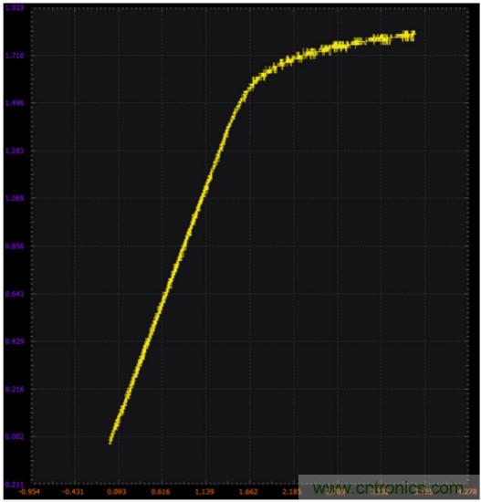Select the 1.283 y-axis tick label

click(15, 151)
